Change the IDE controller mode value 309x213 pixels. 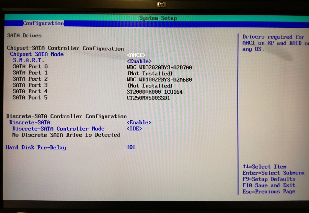[x=134, y=129]
